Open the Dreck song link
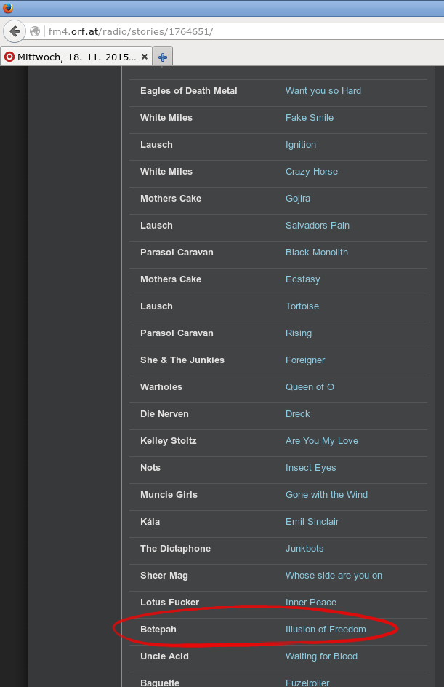This screenshot has height=687, width=444. pos(297,414)
